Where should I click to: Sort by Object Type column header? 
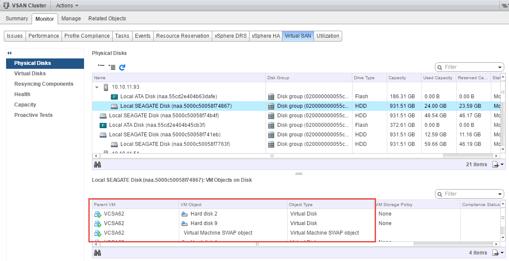[x=331, y=205]
